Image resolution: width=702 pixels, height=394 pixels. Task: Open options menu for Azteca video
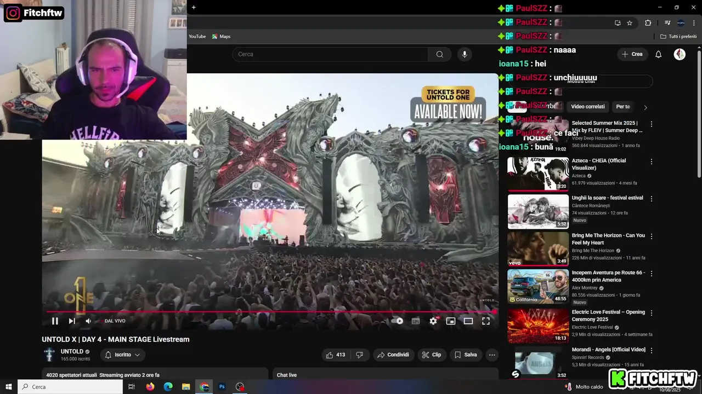point(652,162)
